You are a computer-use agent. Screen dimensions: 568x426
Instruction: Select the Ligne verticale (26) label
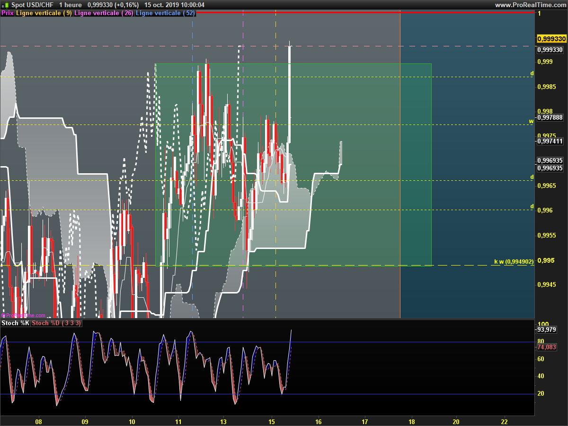[104, 13]
